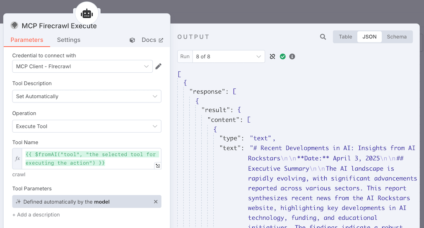The width and height of the screenshot is (424, 228).
Task: Expand the Tool Description dropdown
Action: tap(87, 96)
